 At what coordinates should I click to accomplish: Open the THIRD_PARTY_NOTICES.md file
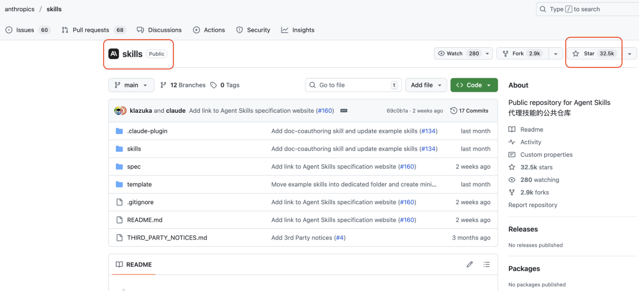pyautogui.click(x=167, y=237)
